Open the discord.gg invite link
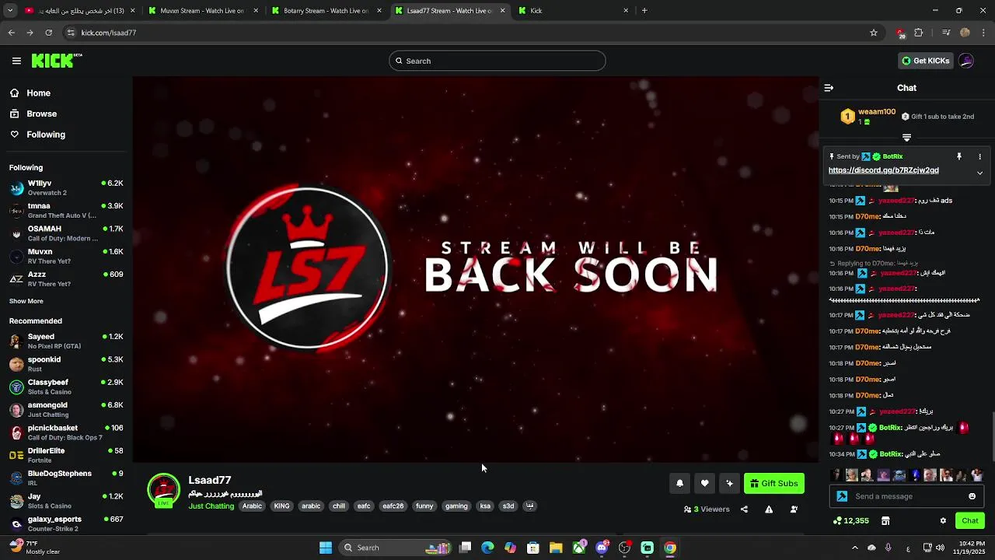 click(883, 170)
